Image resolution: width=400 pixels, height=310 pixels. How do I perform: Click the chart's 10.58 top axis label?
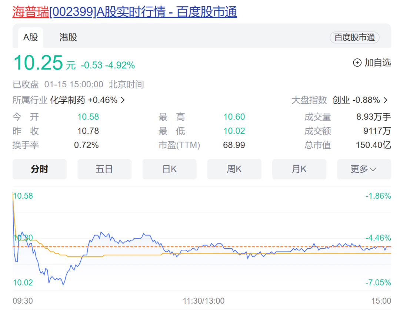click(23, 196)
